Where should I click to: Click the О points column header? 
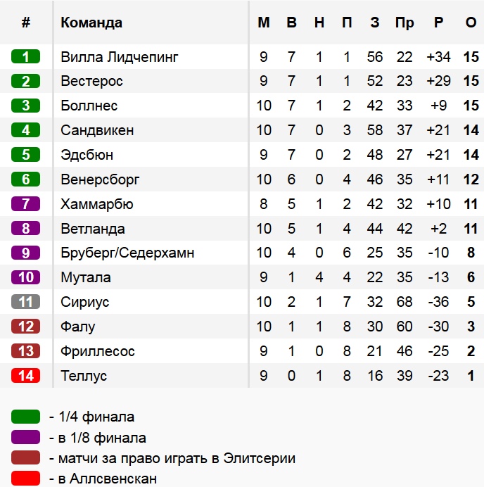pos(471,23)
